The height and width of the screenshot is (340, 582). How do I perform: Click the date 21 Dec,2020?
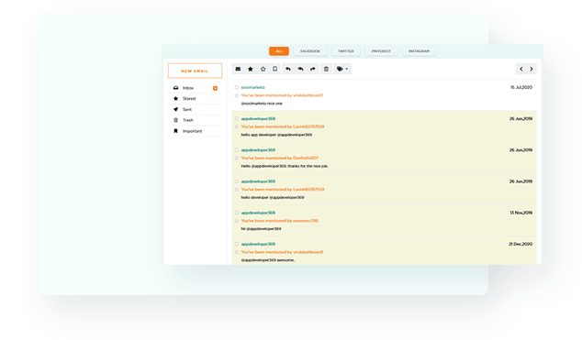click(520, 244)
